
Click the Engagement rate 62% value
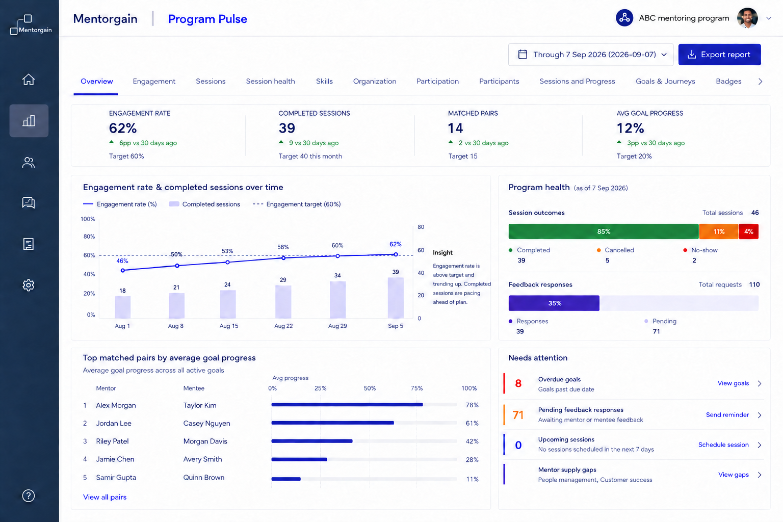pyautogui.click(x=123, y=128)
